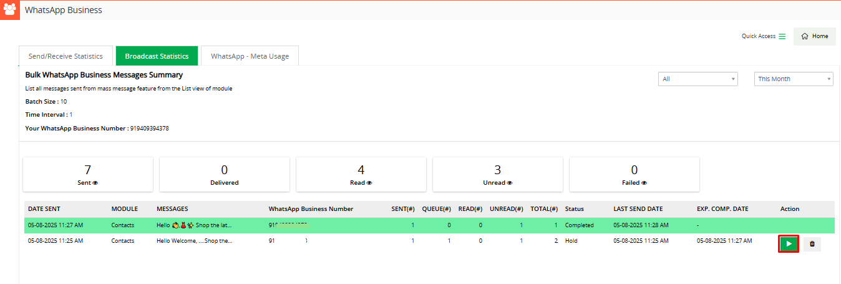
Task: Expand the This Month period dropdown
Action: point(794,79)
